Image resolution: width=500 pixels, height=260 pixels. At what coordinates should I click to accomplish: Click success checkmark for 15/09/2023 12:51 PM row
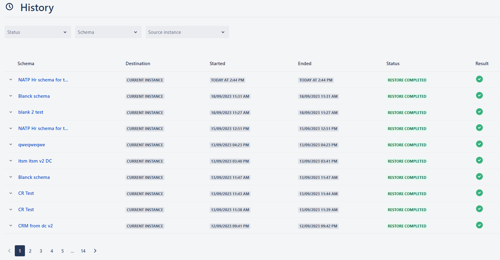(479, 128)
